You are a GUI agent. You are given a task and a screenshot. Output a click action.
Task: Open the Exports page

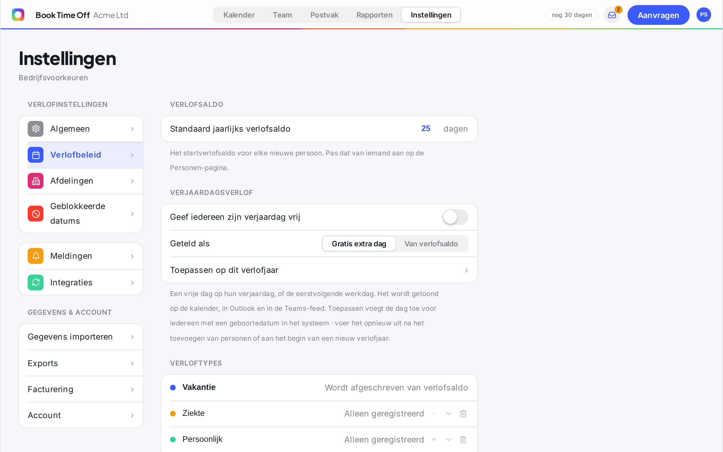click(x=81, y=363)
